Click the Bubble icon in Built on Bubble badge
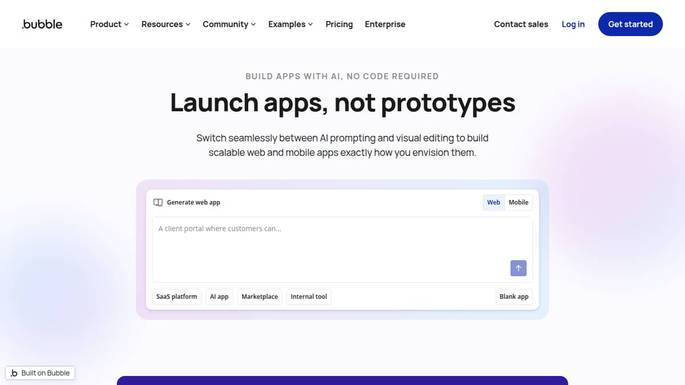This screenshot has width=685, height=385. coord(14,373)
